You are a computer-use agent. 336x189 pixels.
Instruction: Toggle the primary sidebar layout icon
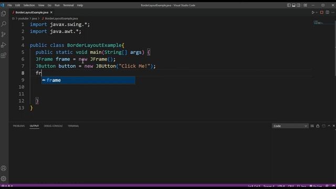(289, 5)
